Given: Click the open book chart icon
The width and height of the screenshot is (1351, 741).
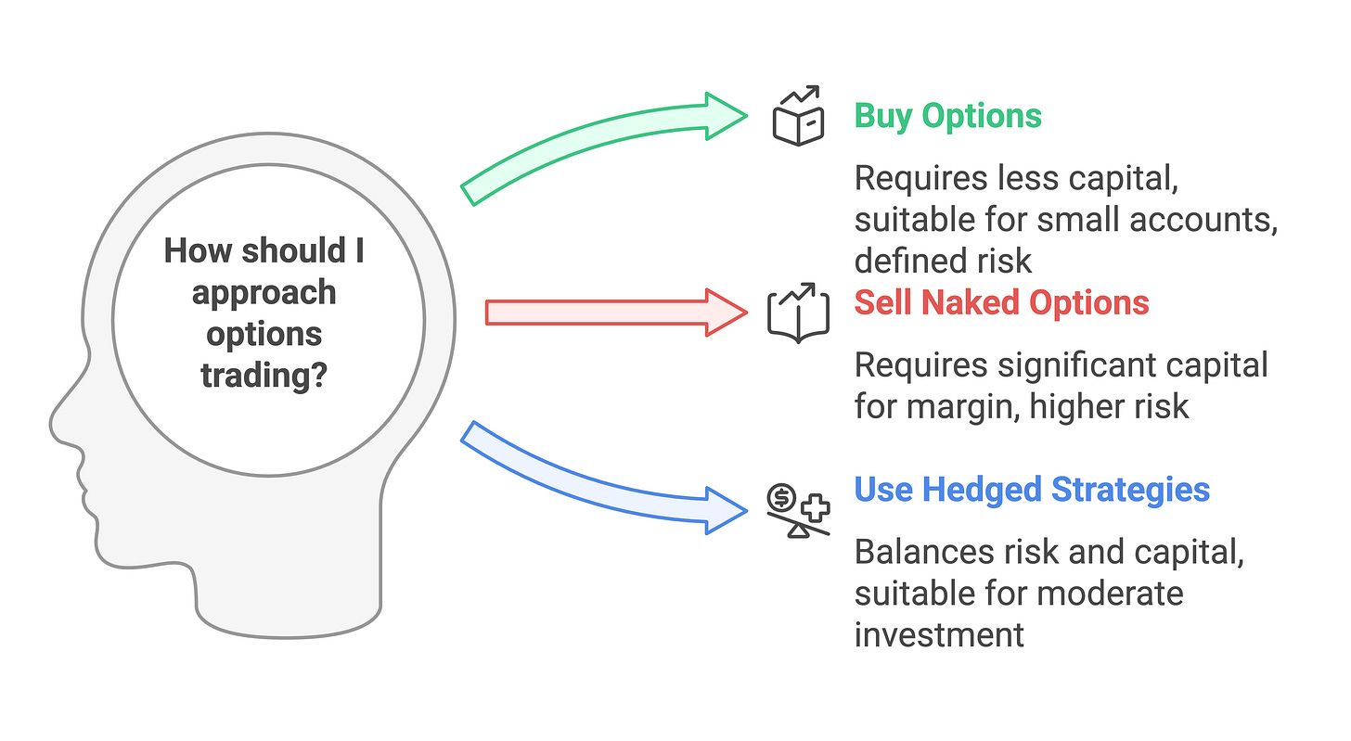Looking at the screenshot, I should [798, 313].
